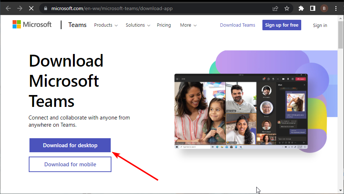Click the browser back arrow
Image resolution: width=344 pixels, height=194 pixels.
click(x=8, y=8)
